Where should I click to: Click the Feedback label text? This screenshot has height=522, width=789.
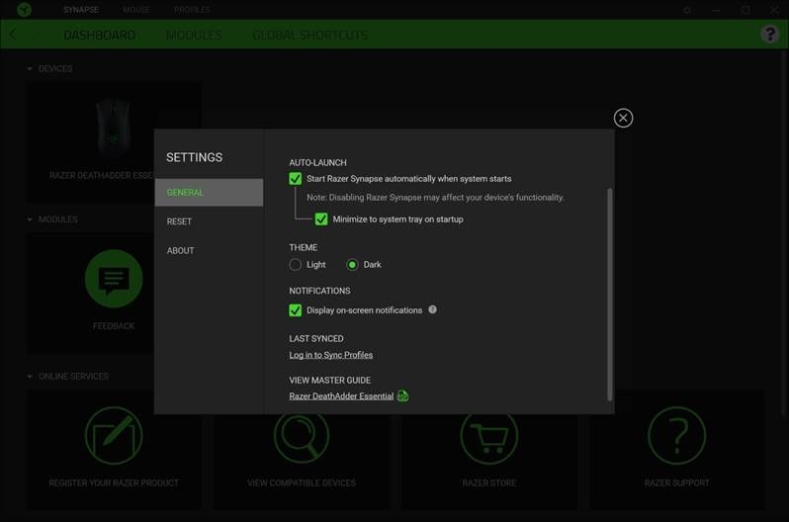[x=114, y=326]
